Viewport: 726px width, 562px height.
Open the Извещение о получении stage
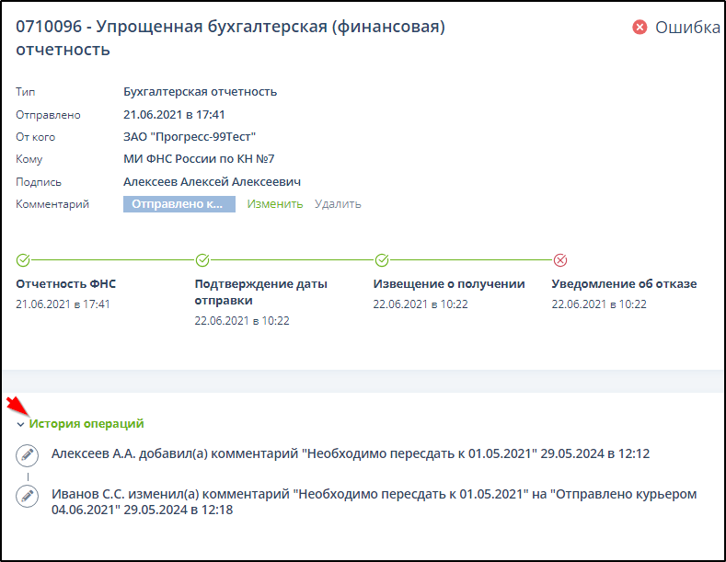pyautogui.click(x=449, y=284)
